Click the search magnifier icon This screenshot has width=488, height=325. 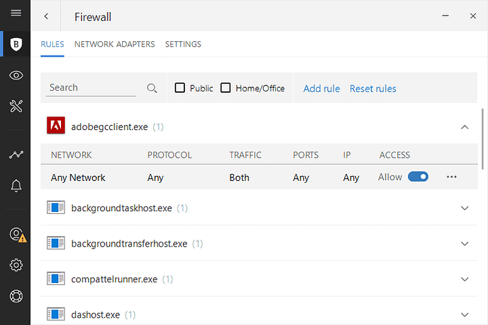coord(152,88)
